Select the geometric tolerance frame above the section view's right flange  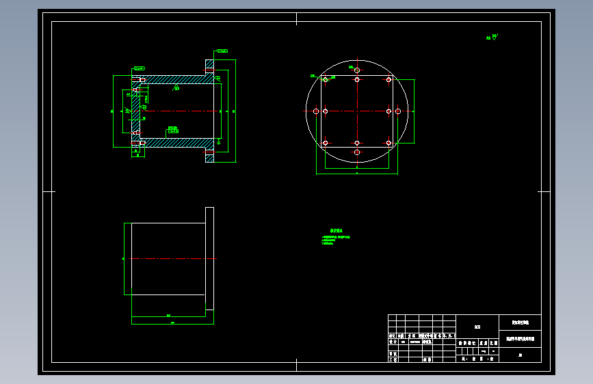point(222,51)
